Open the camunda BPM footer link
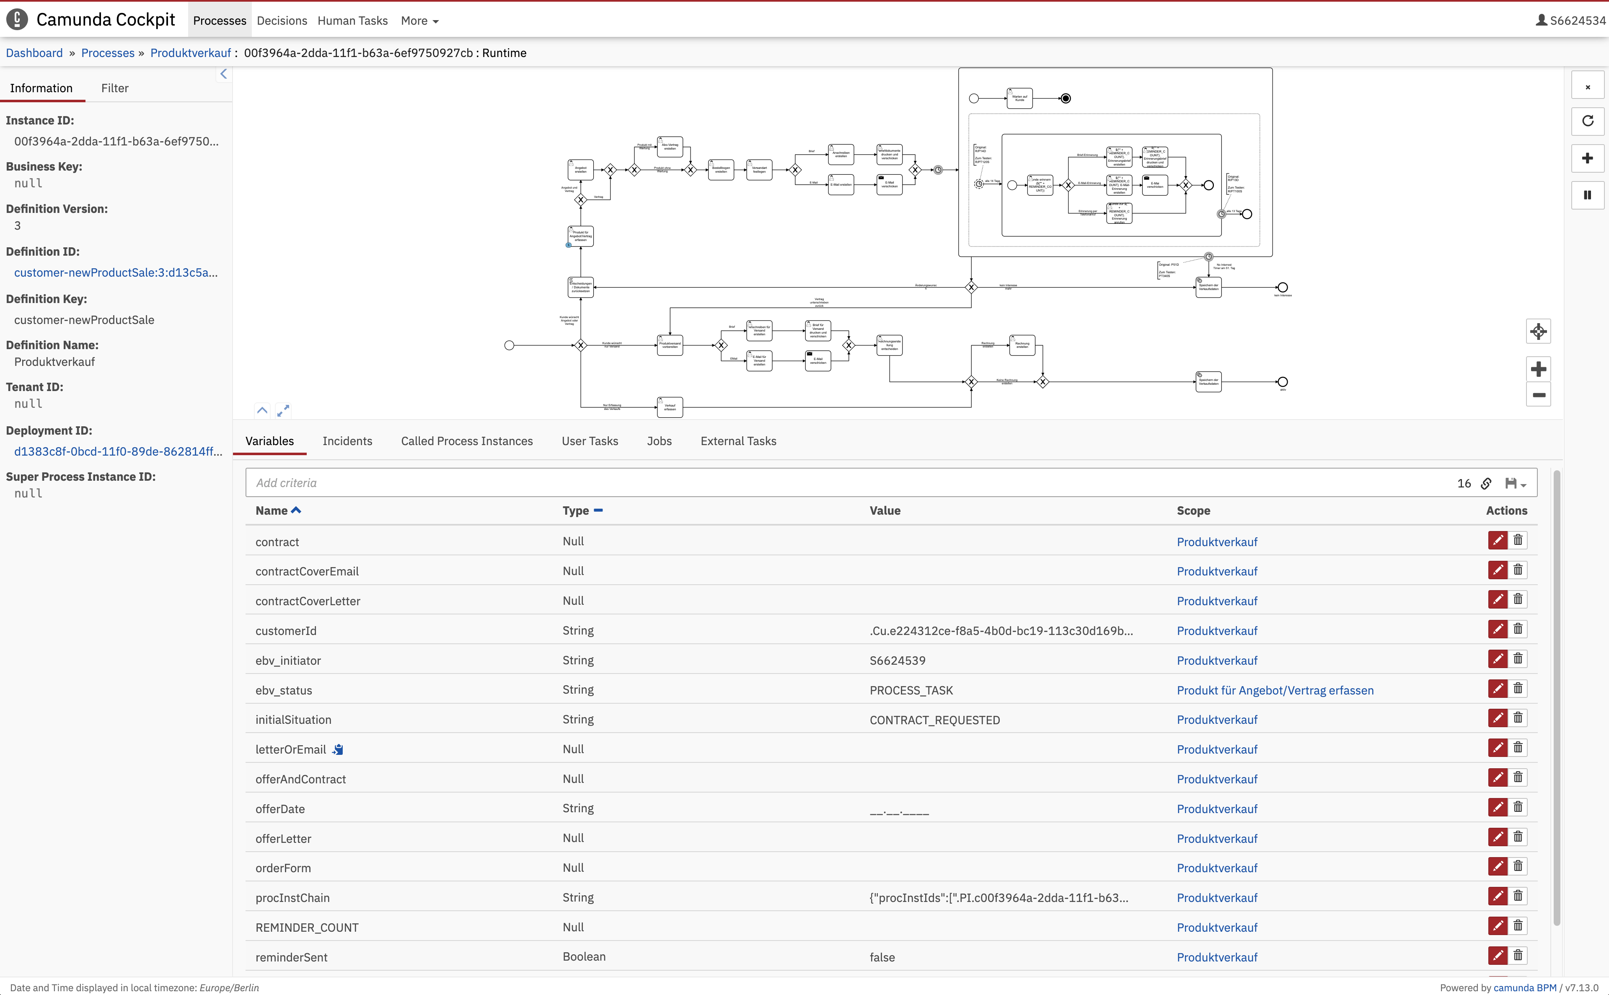 click(x=1525, y=988)
